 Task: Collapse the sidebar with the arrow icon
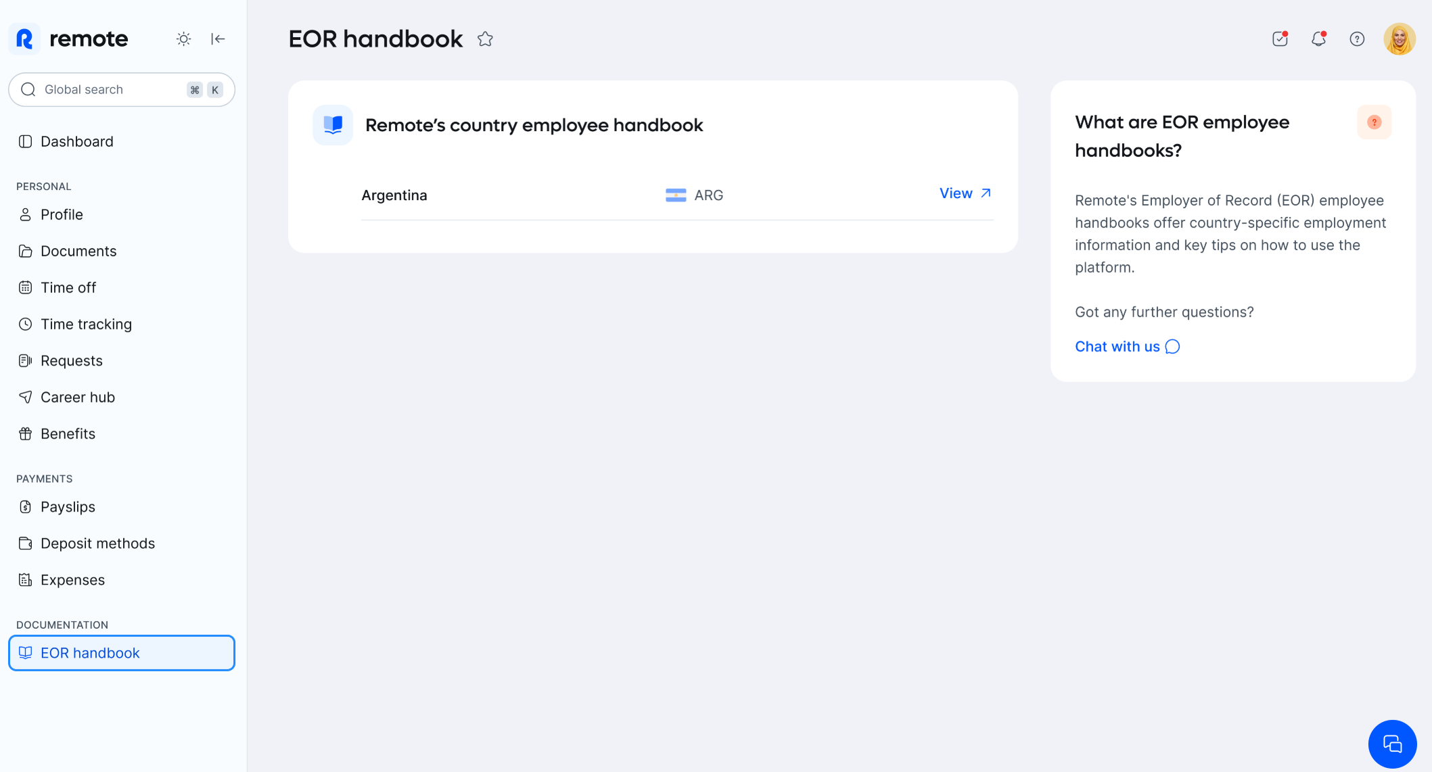point(218,39)
